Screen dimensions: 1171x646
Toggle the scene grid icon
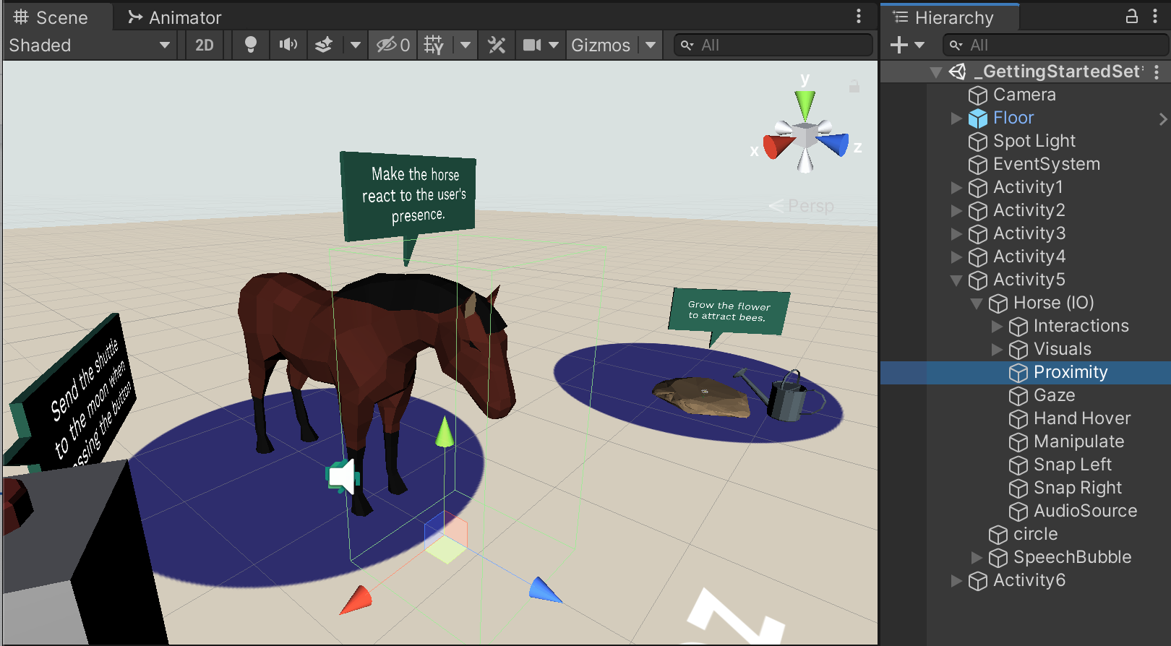click(x=434, y=45)
